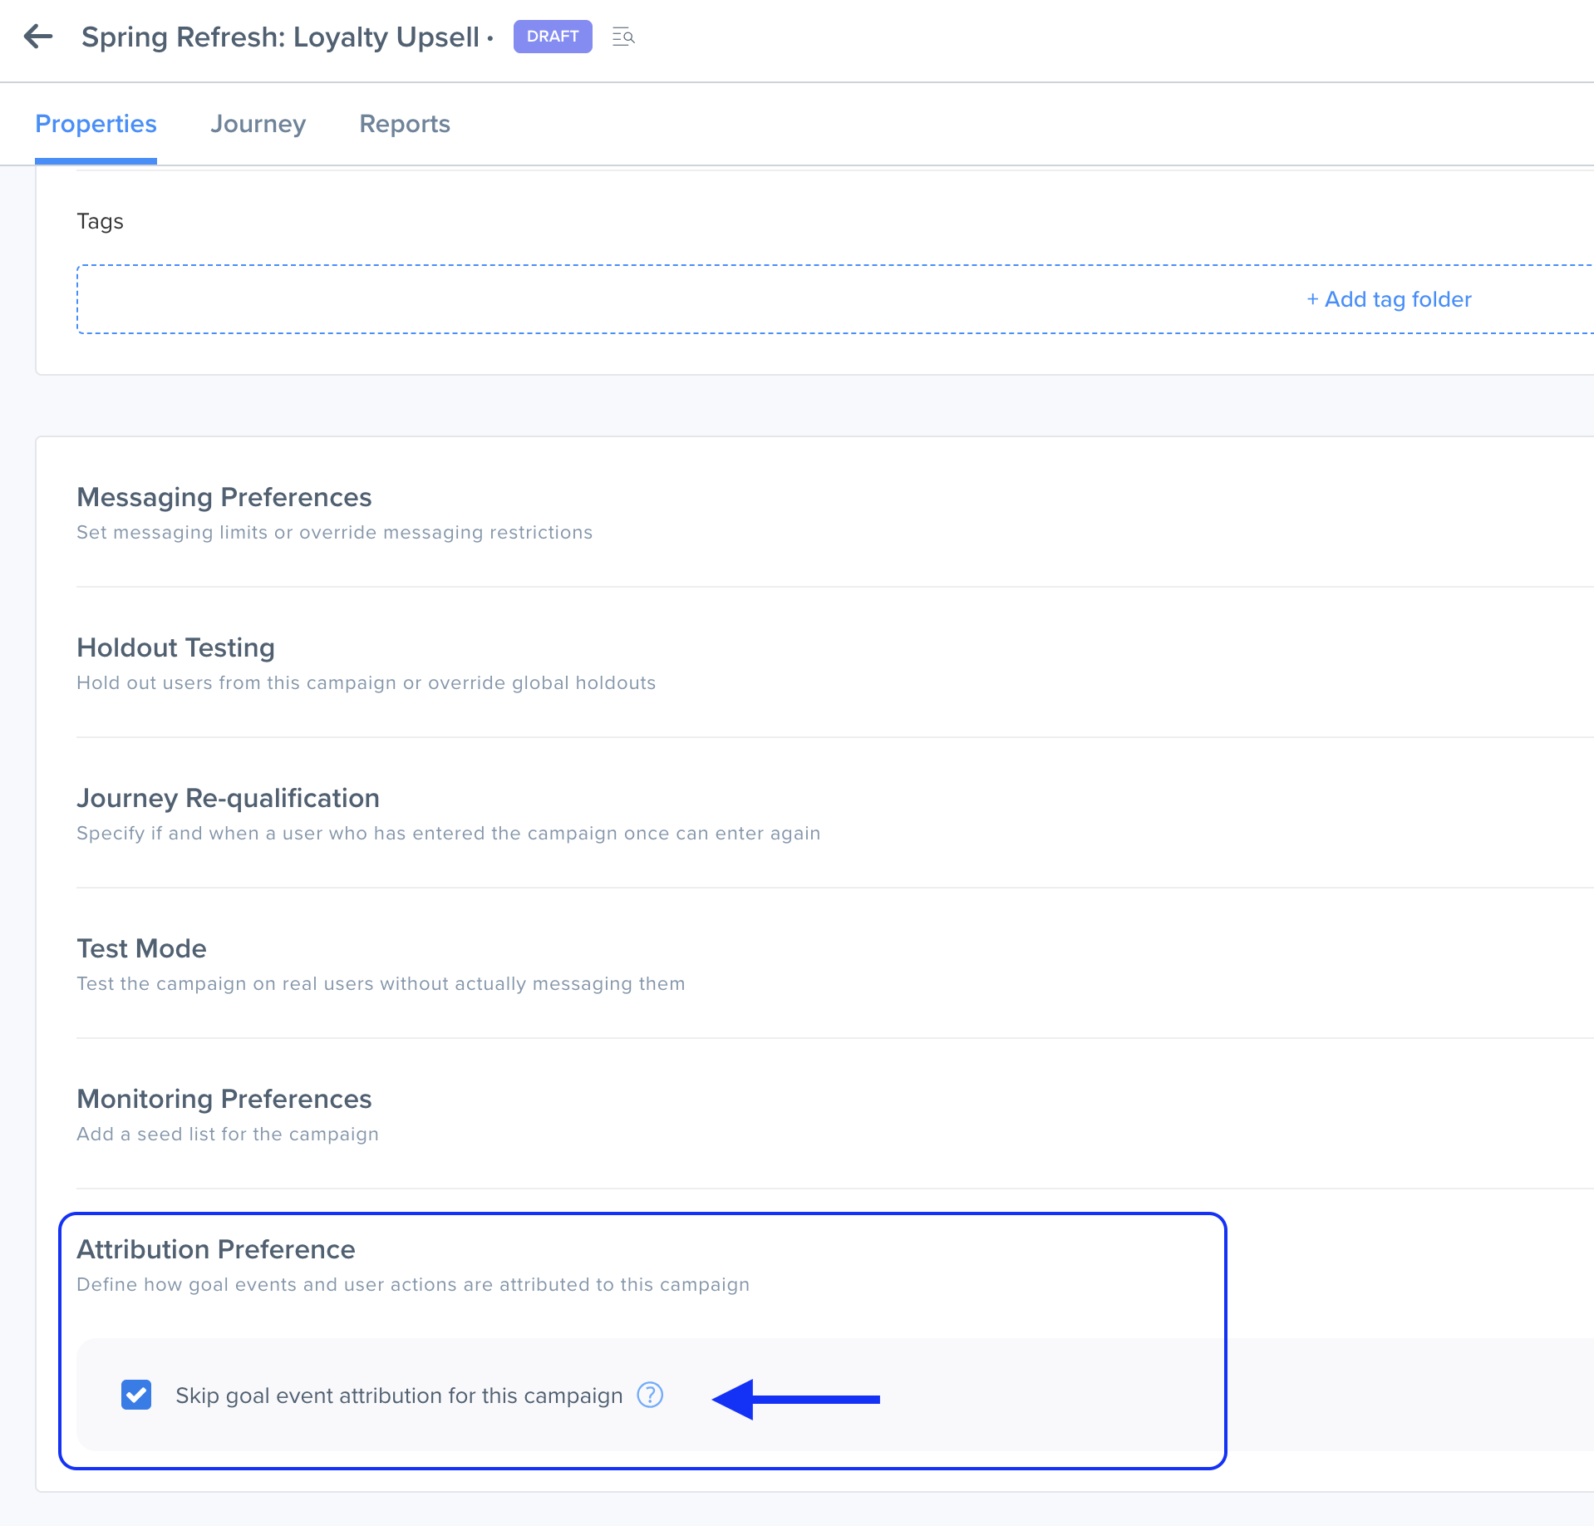The image size is (1594, 1526).
Task: Click the help icon beside skip attribution
Action: click(649, 1395)
